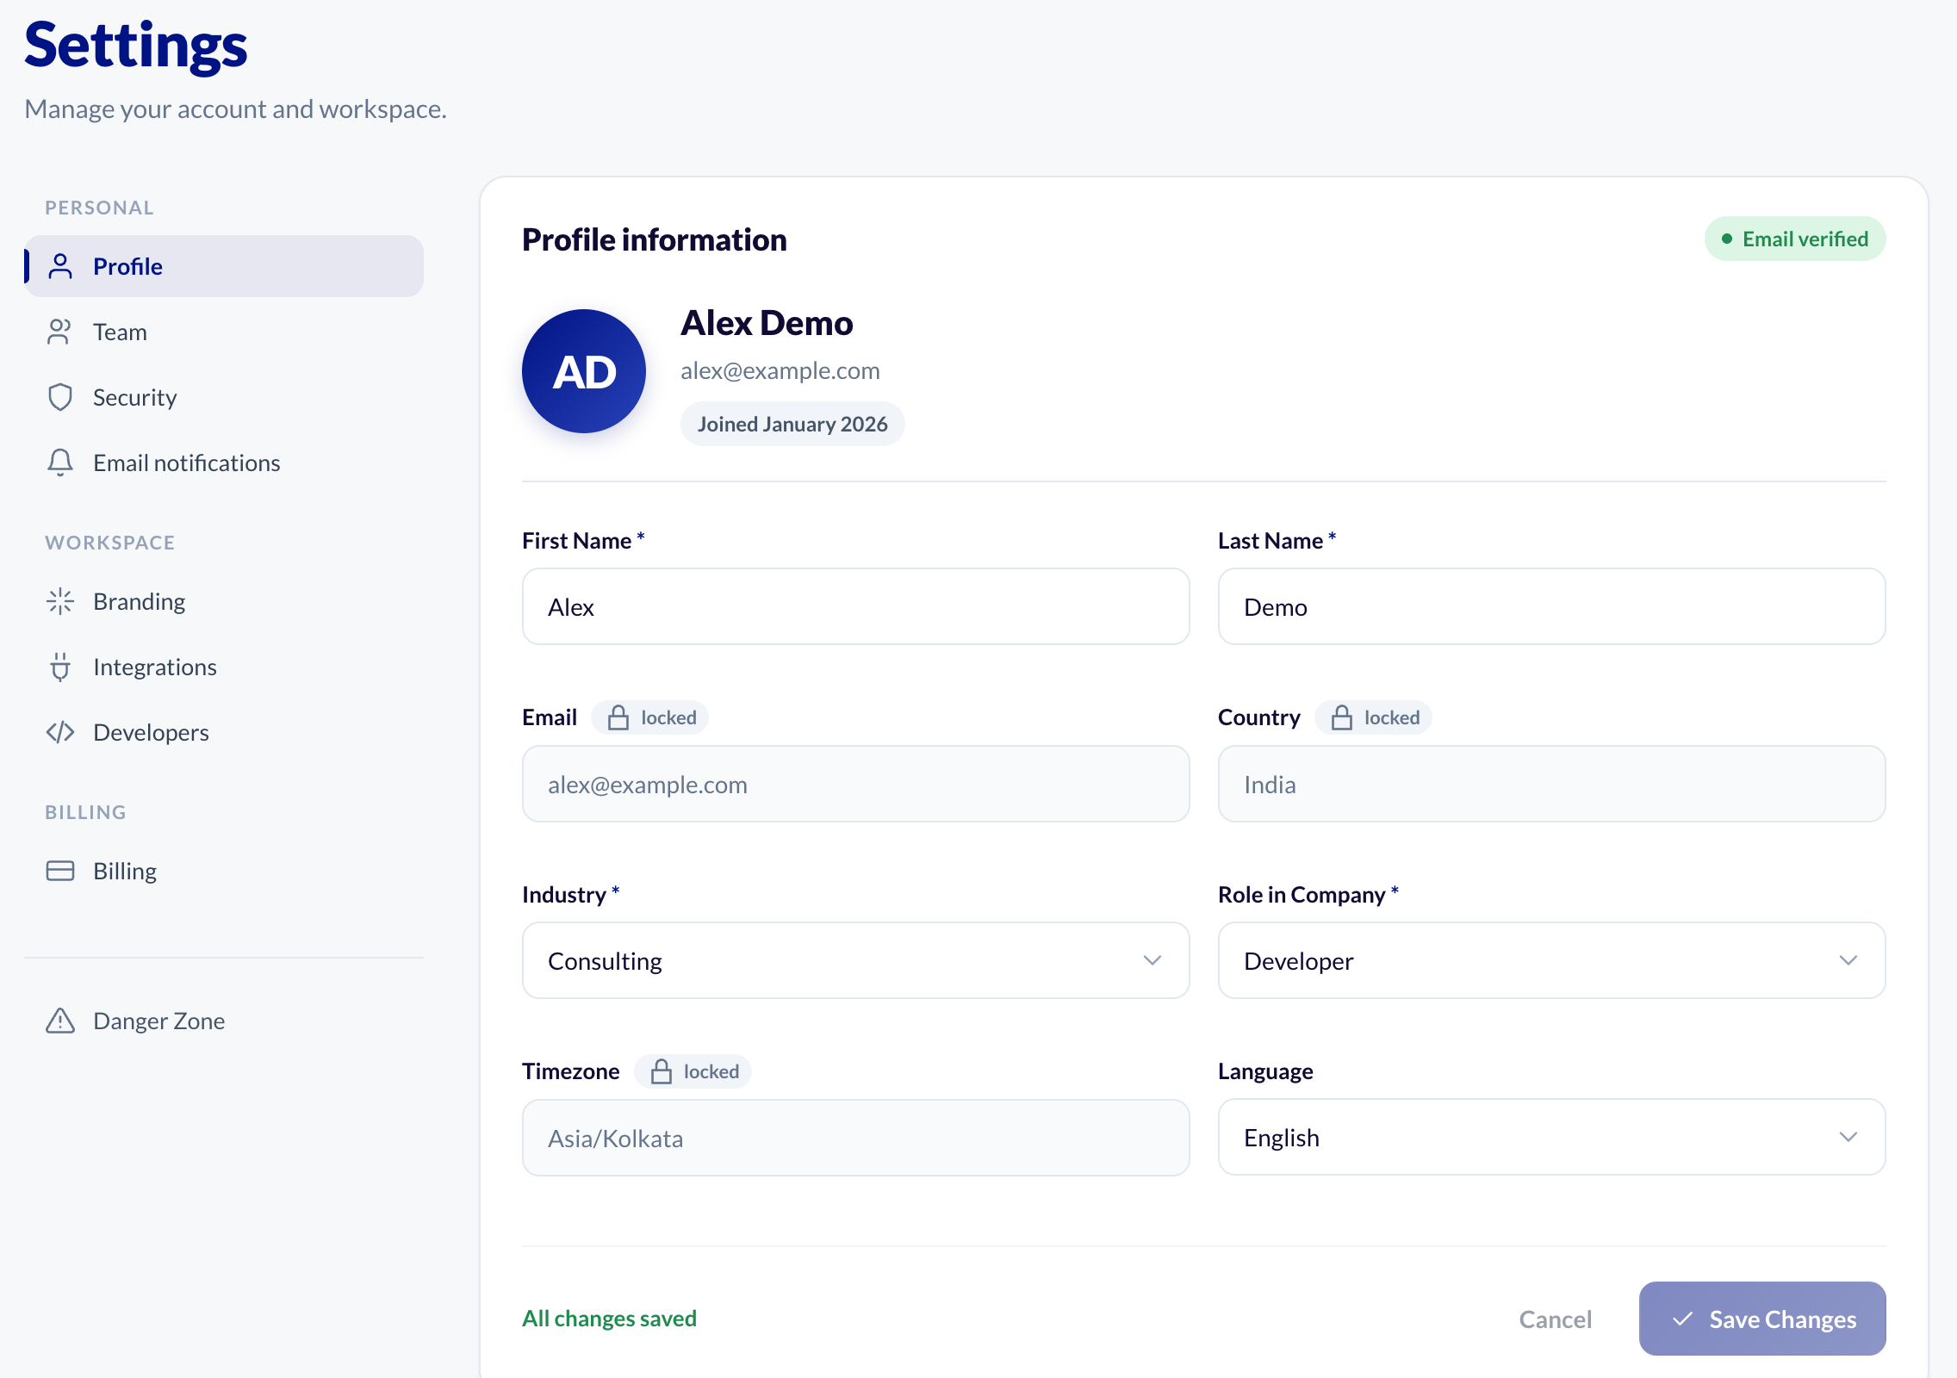
Task: Open the Language dropdown showing English
Action: click(1552, 1137)
